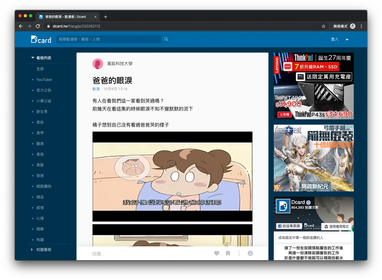
Task: Click the 立即購 button in ThinkPad ad
Action: point(284,114)
